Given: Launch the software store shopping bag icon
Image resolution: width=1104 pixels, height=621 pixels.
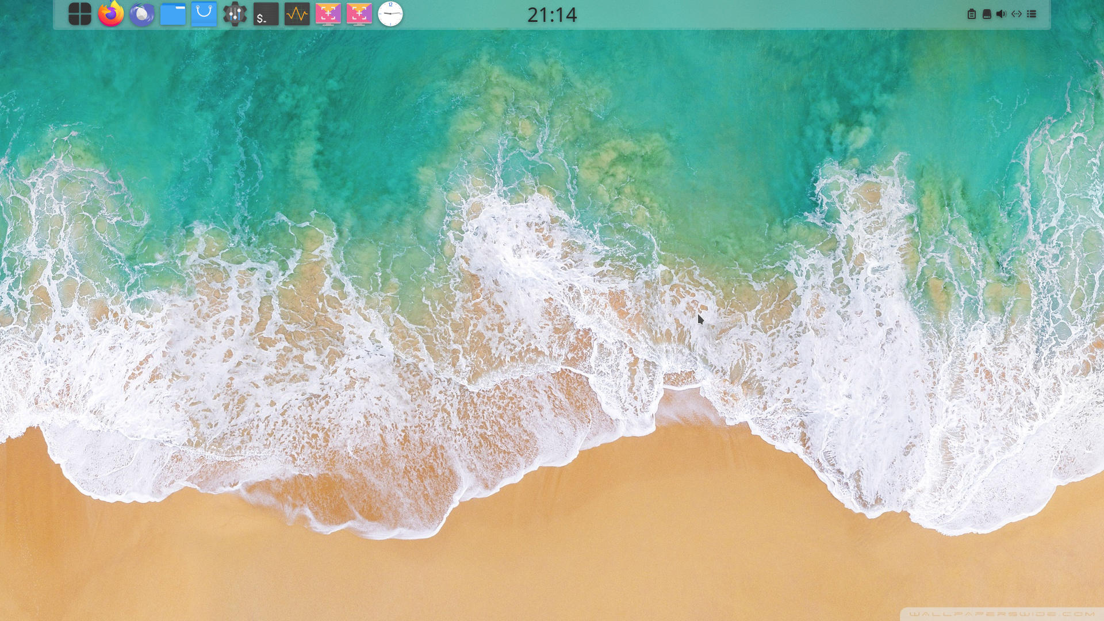Looking at the screenshot, I should pyautogui.click(x=204, y=14).
